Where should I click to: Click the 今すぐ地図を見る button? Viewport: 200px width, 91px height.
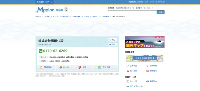[145, 58]
